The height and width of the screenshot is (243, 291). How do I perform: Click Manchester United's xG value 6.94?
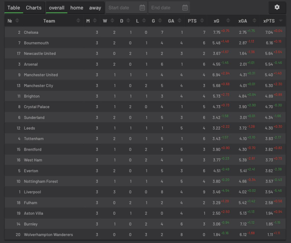(216, 75)
